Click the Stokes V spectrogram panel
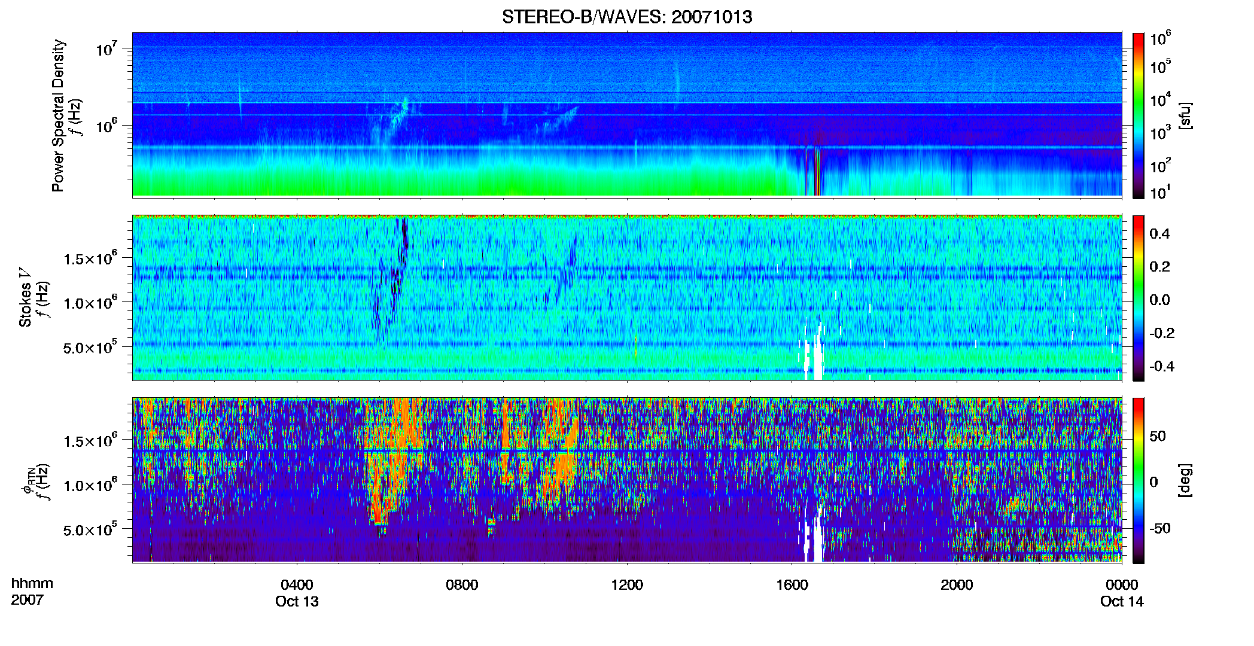The height and width of the screenshot is (646, 1254). [627, 297]
